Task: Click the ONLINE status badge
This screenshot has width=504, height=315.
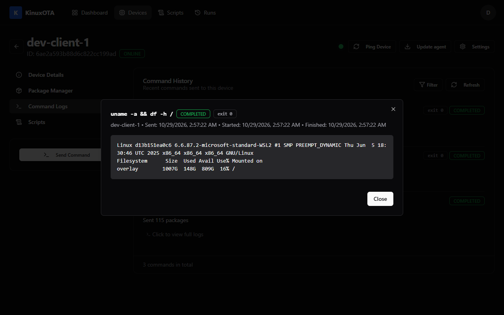Action: coord(132,54)
